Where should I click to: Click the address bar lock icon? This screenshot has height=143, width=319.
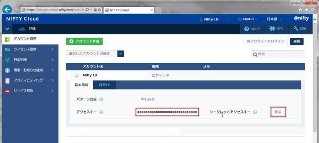point(95,10)
